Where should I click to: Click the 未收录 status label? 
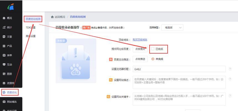[61, 41]
